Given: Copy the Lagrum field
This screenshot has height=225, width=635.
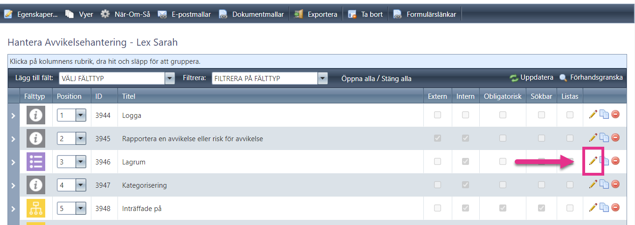Looking at the screenshot, I should click(604, 161).
